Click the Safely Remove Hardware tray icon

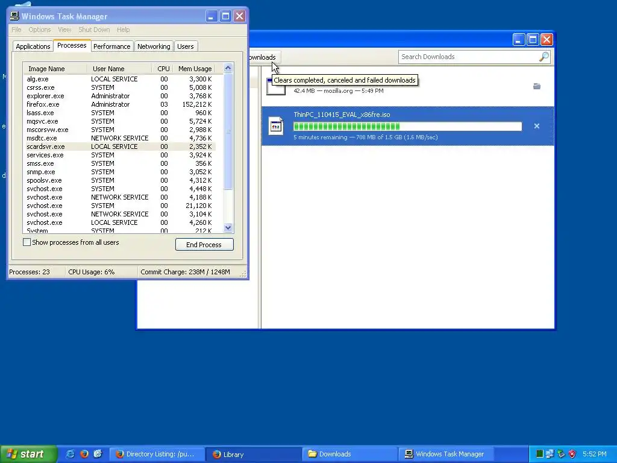(x=561, y=454)
